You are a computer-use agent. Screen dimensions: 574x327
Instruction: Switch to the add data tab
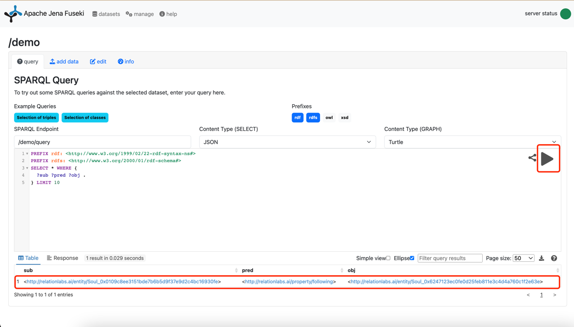click(64, 62)
